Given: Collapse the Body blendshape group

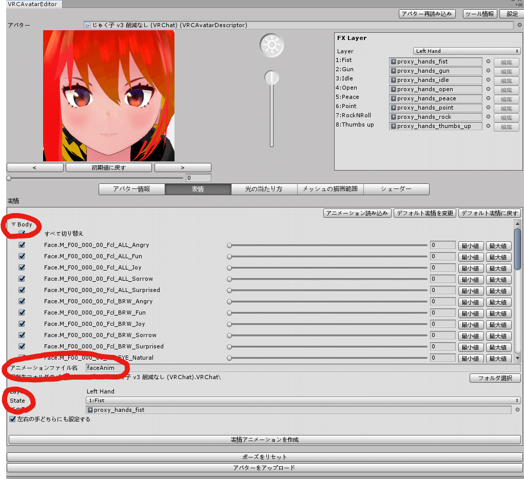Looking at the screenshot, I should 13,224.
